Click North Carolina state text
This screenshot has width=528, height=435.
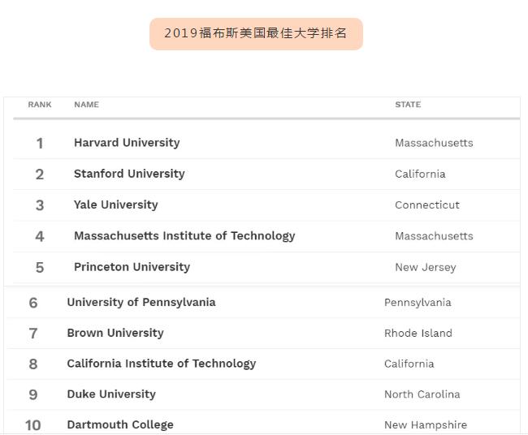coord(422,394)
